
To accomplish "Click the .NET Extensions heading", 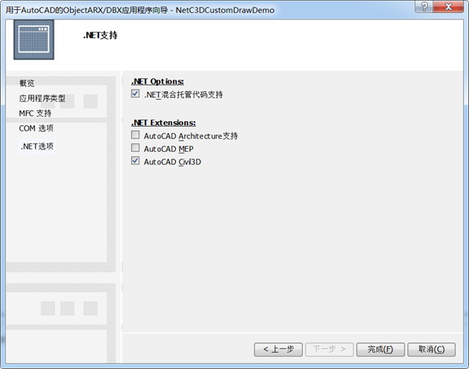I will [x=164, y=123].
